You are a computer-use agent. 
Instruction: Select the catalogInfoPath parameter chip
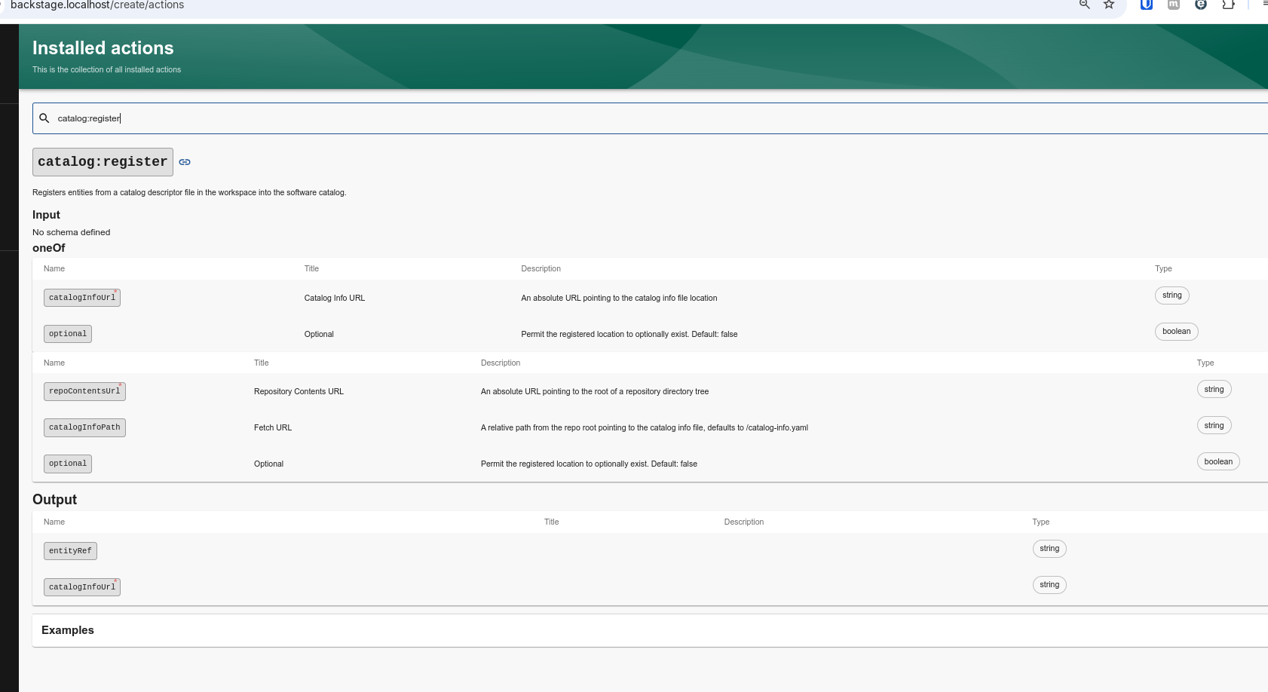coord(84,427)
